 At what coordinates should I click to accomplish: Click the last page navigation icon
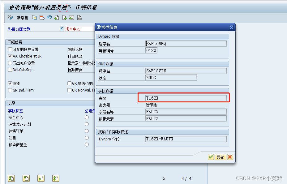coord(56,178)
